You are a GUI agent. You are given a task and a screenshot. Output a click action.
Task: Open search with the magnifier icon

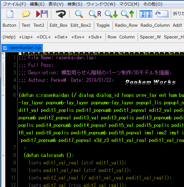pos(79,14)
